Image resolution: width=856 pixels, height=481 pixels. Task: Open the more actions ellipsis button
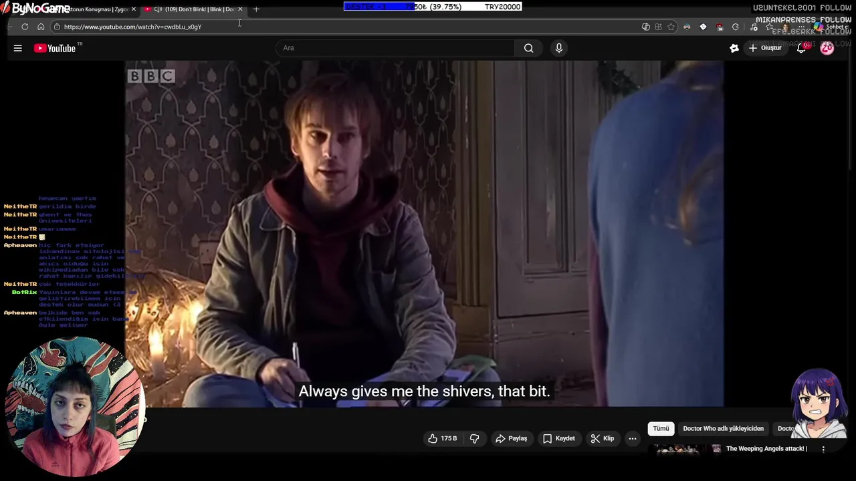coord(633,438)
